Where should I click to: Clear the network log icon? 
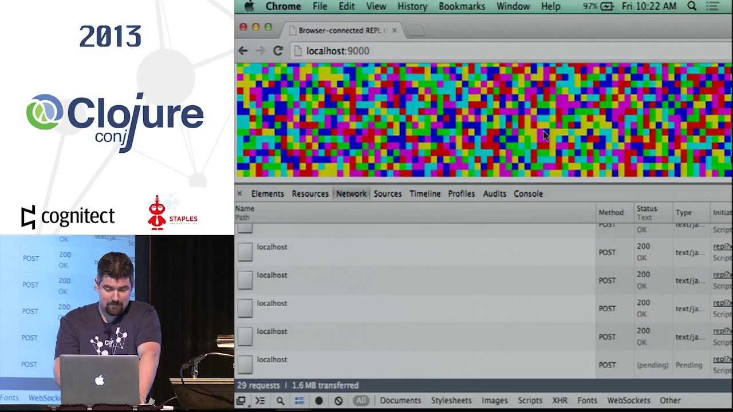[x=338, y=401]
